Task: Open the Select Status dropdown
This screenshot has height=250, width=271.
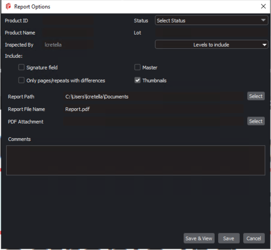Action: click(212, 20)
